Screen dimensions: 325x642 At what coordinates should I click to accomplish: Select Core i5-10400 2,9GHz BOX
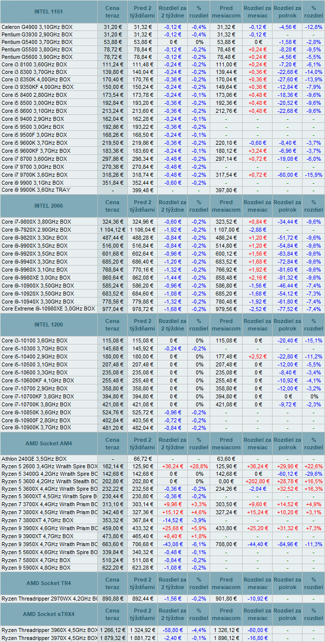tap(34, 356)
